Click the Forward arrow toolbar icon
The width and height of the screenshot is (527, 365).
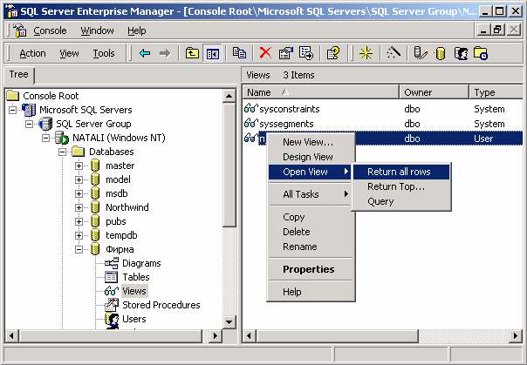point(165,53)
